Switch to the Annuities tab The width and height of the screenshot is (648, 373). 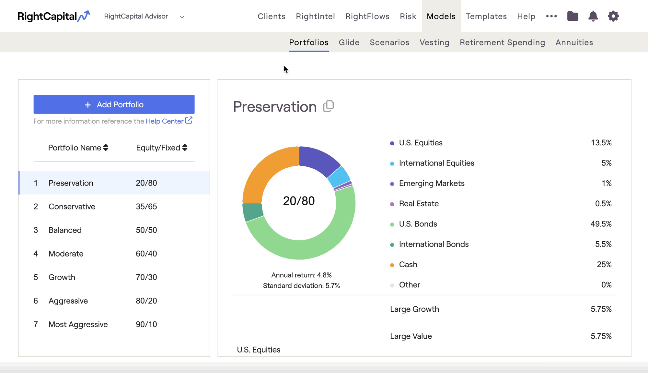tap(574, 42)
